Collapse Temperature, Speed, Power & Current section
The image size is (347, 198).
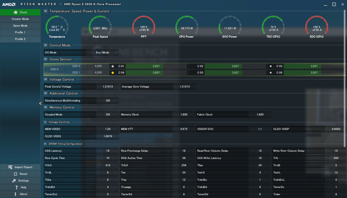pyautogui.click(x=46, y=11)
